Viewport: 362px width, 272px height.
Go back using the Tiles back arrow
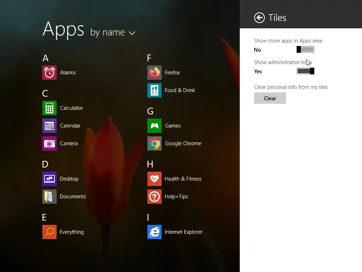(259, 18)
